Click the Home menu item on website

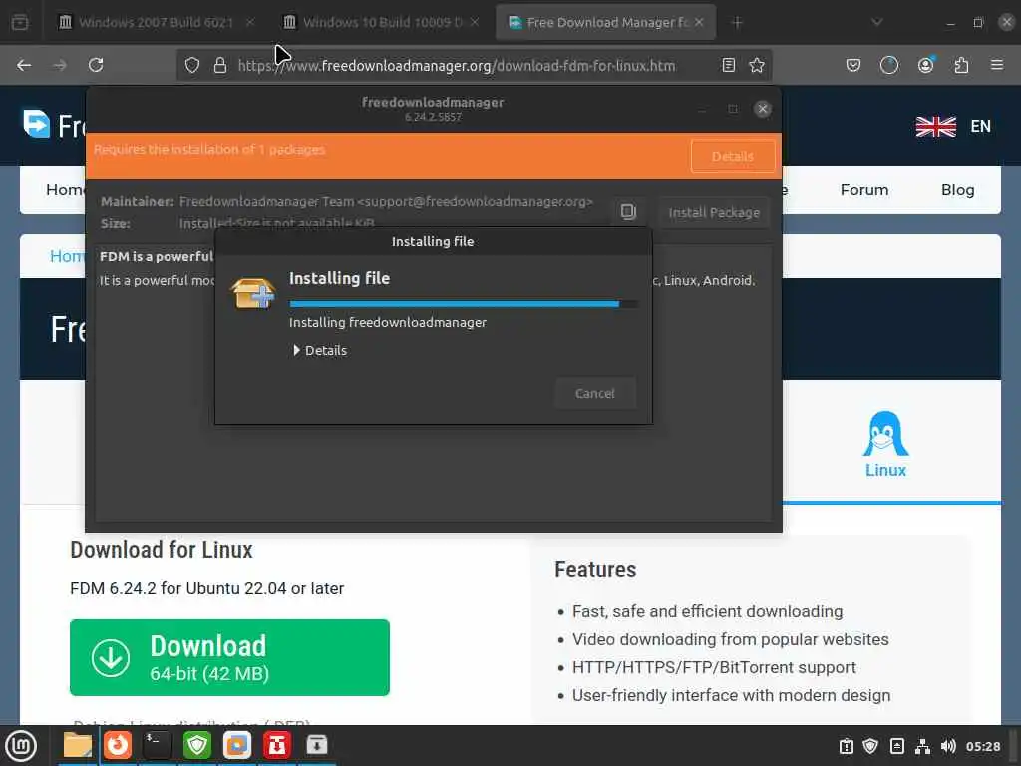click(x=65, y=190)
